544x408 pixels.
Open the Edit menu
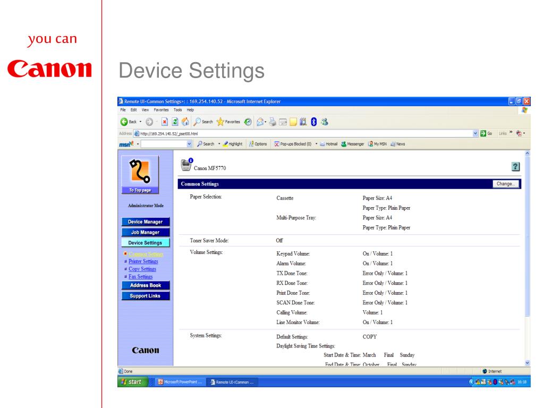[x=133, y=110]
